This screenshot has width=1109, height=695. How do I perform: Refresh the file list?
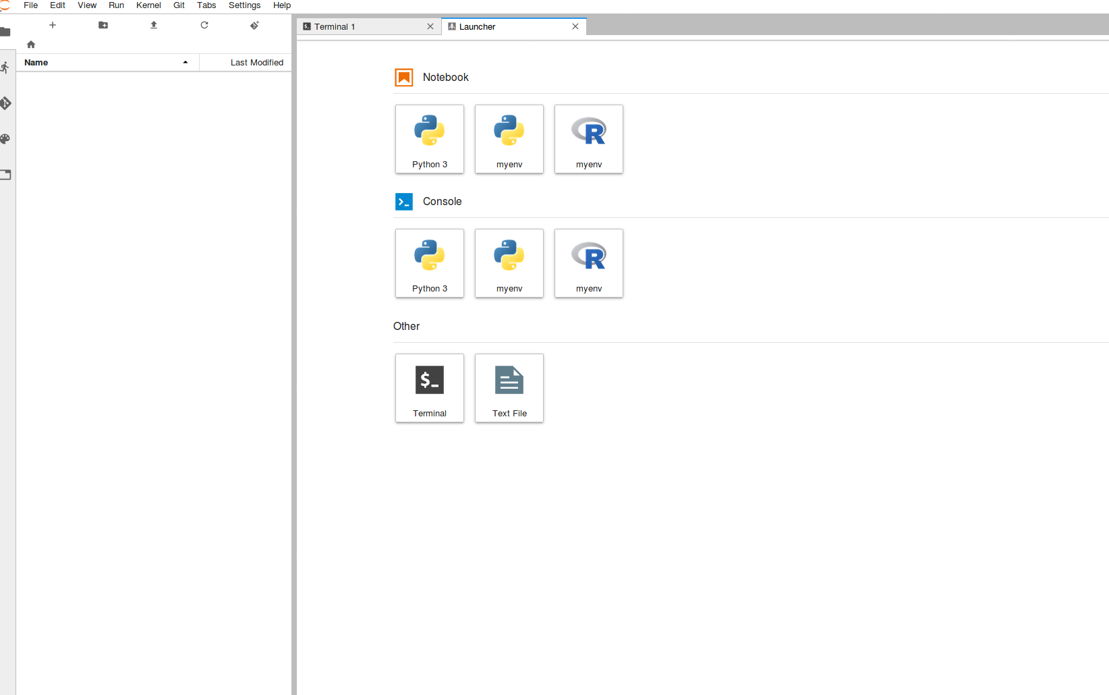pyautogui.click(x=204, y=25)
